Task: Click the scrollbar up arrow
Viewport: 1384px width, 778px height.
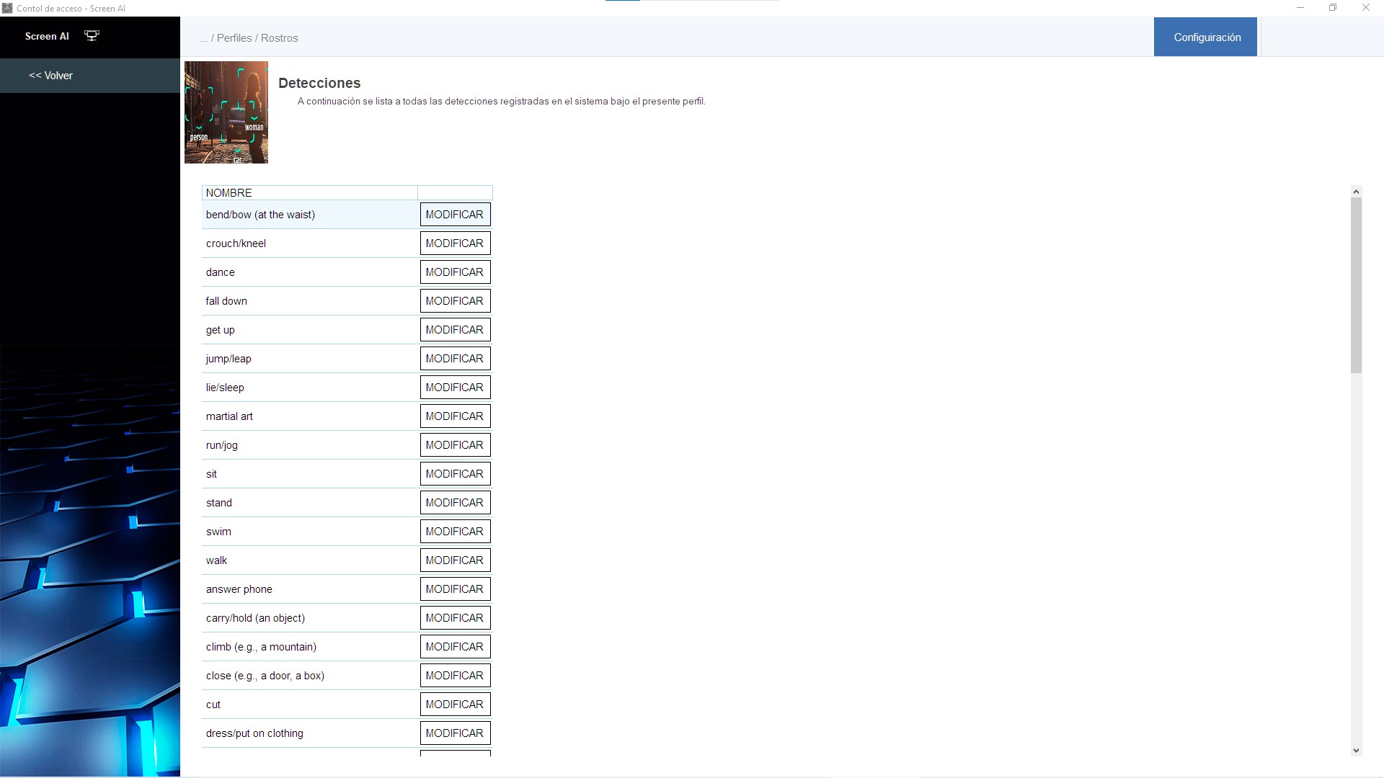Action: [1356, 192]
